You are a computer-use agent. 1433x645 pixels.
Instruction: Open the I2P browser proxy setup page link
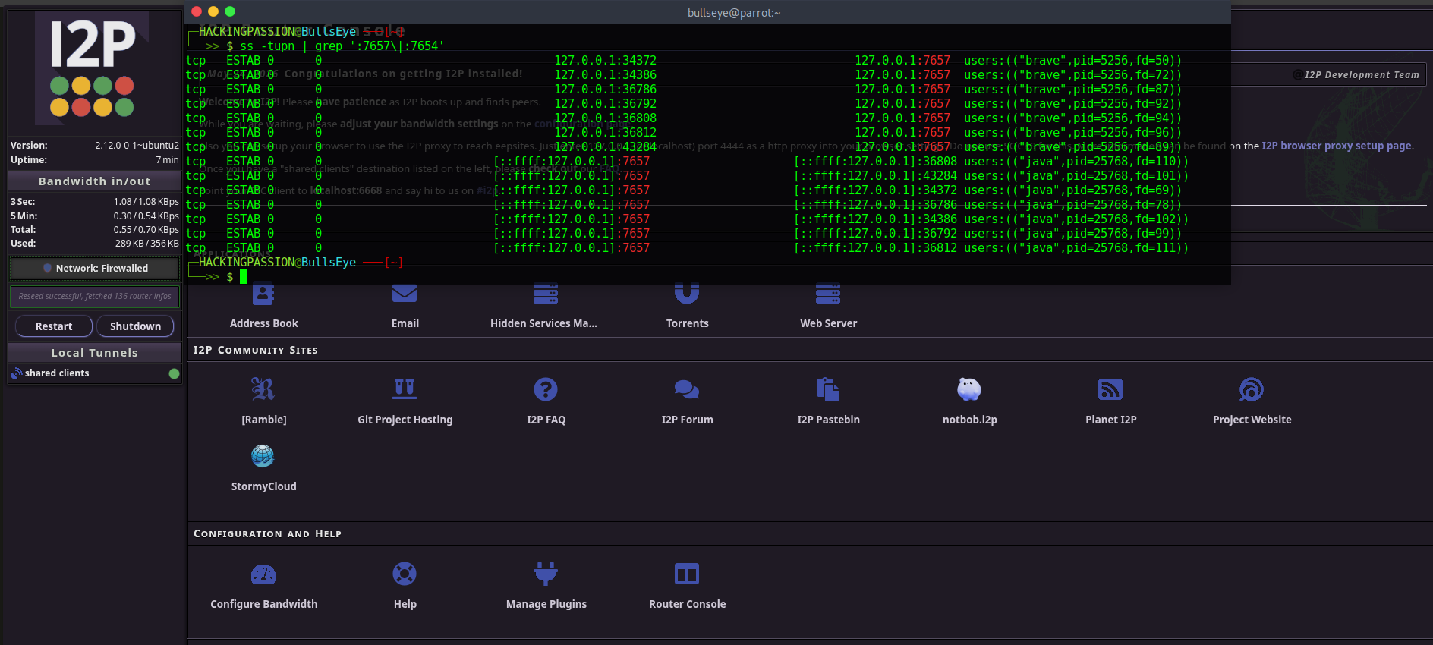point(1337,146)
